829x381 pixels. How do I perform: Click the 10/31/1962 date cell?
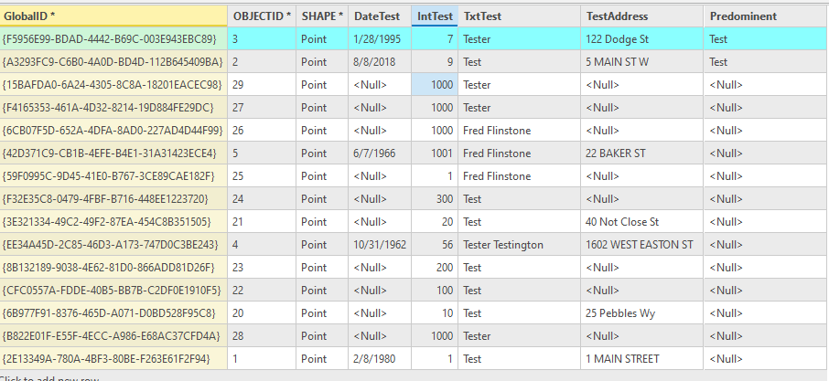pos(379,245)
